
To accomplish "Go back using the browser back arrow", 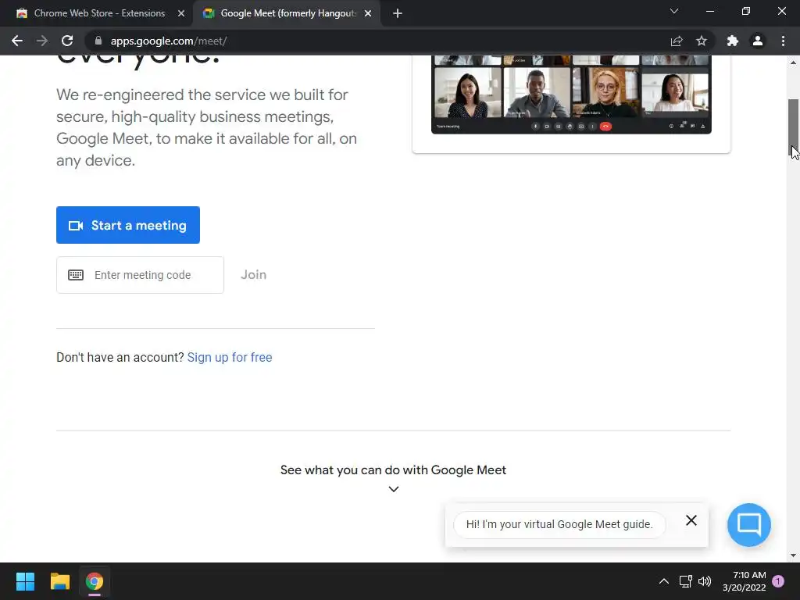I will (x=17, y=41).
